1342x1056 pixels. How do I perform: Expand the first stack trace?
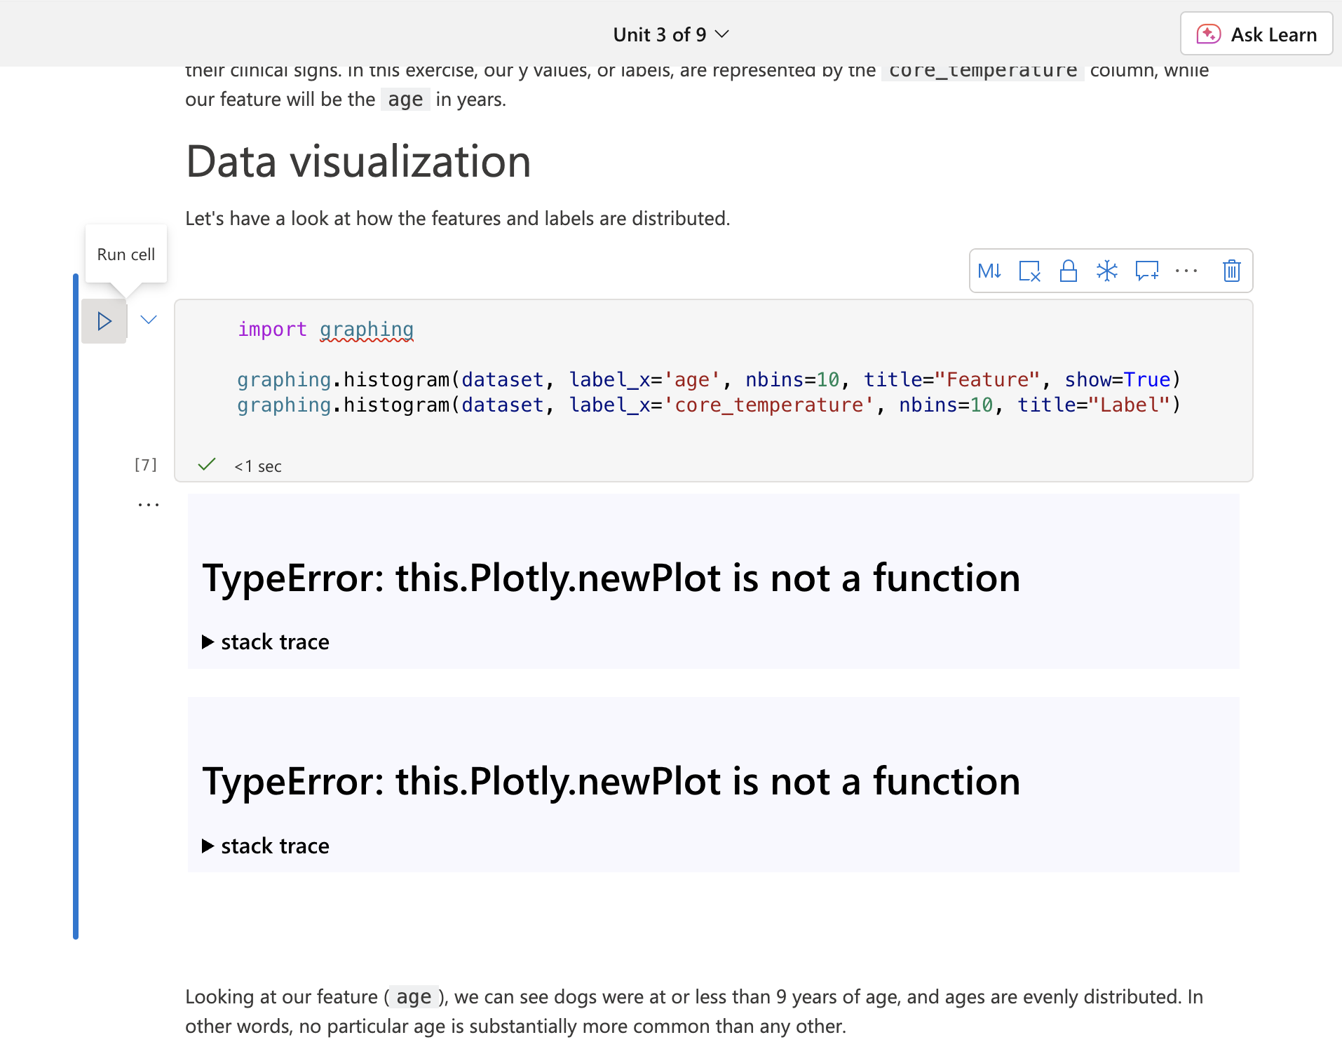(265, 641)
